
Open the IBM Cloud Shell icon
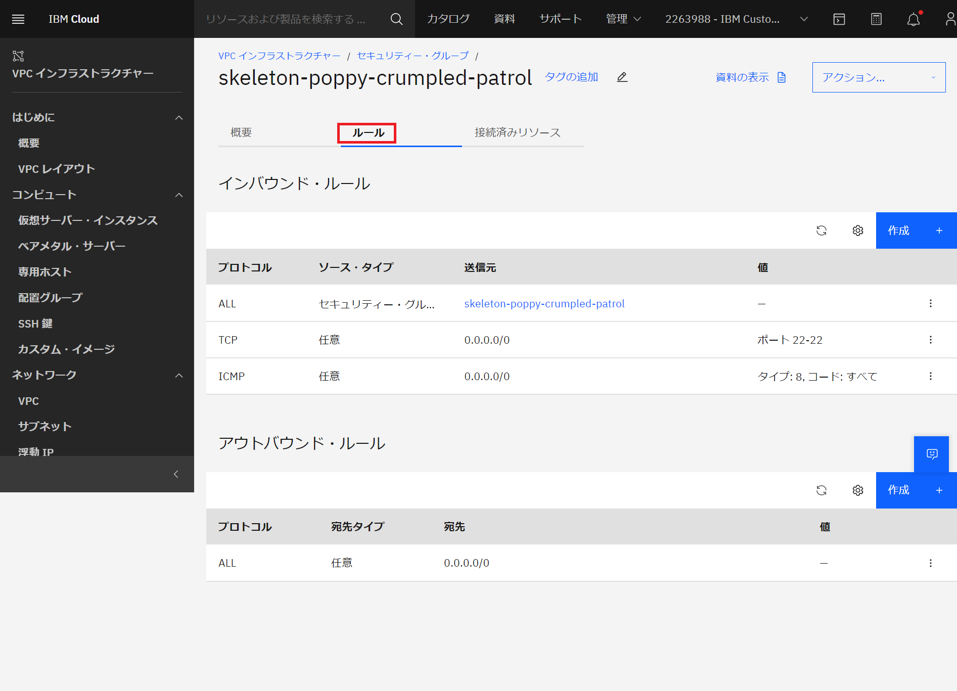point(839,19)
